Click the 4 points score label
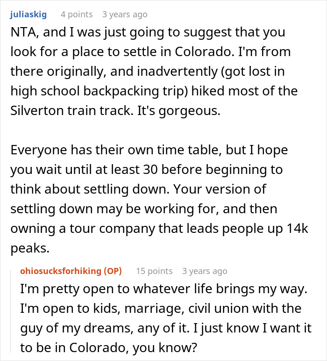 point(77,14)
